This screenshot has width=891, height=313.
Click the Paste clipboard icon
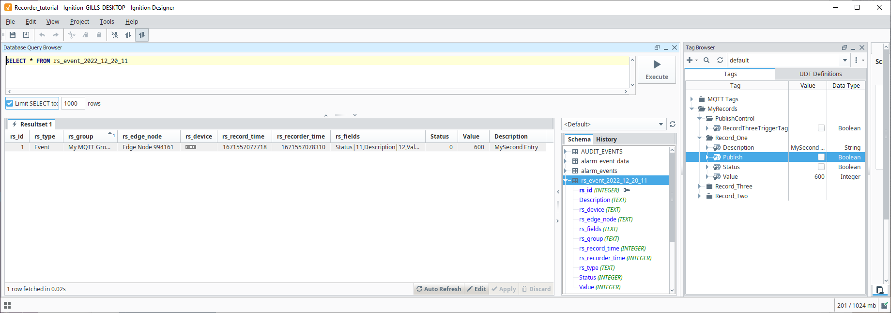pos(99,35)
